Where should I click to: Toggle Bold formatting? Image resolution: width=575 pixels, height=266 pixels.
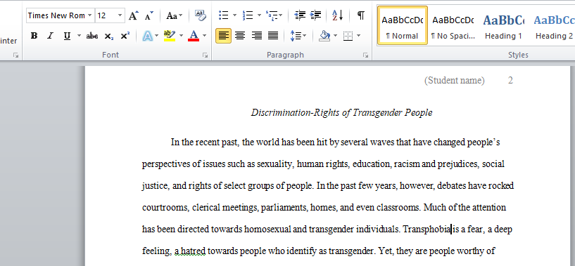point(34,36)
